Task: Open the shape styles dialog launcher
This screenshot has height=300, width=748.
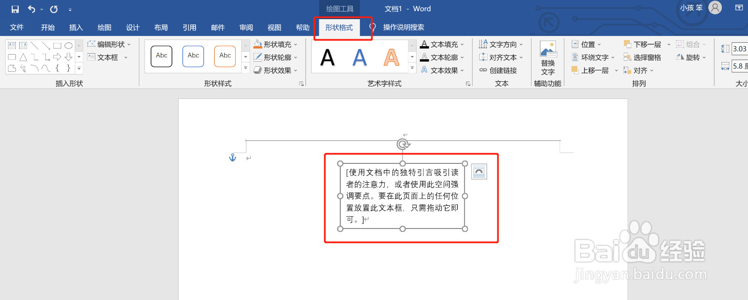Action: pyautogui.click(x=302, y=84)
